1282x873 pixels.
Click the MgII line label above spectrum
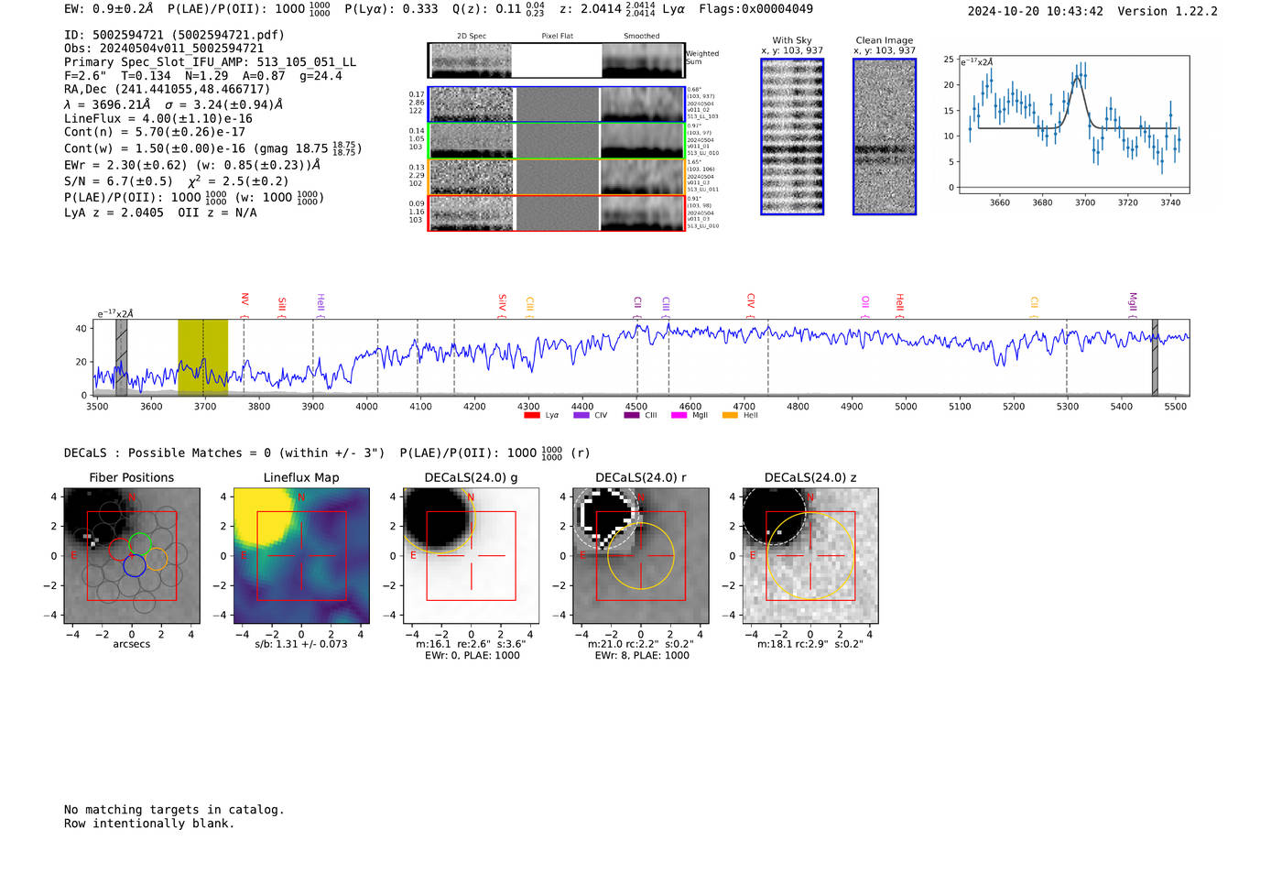point(1133,301)
